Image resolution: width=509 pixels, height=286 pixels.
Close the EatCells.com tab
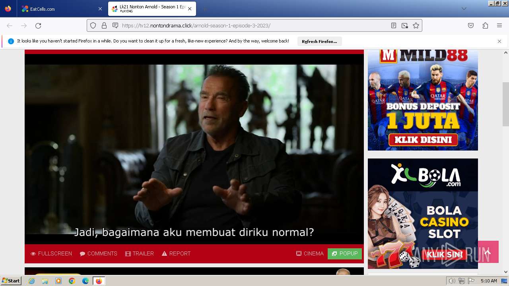pos(100,9)
